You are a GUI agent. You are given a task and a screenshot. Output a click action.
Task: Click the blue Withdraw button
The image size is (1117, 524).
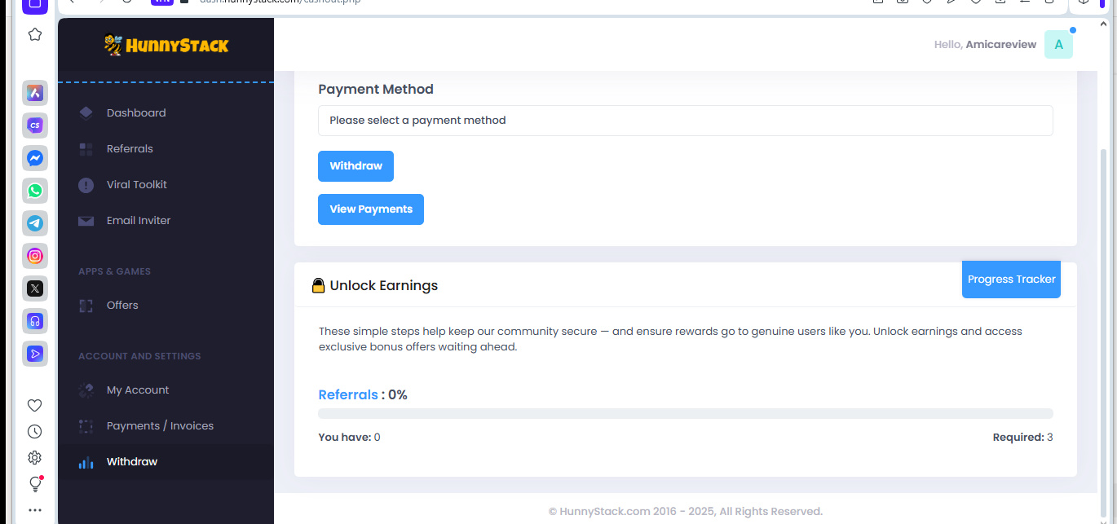pos(355,166)
